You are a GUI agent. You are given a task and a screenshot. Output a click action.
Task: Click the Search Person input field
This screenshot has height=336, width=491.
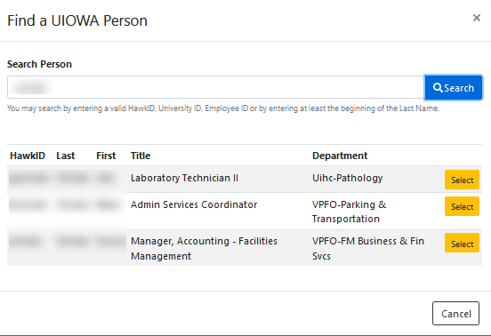coord(216,87)
